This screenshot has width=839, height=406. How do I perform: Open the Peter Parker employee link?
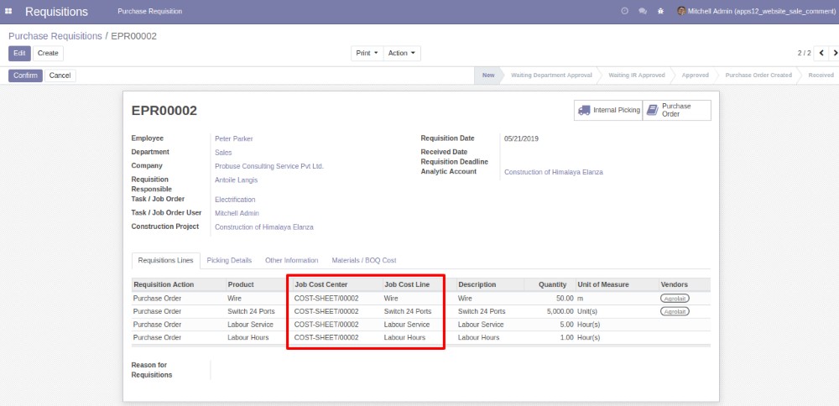[233, 138]
